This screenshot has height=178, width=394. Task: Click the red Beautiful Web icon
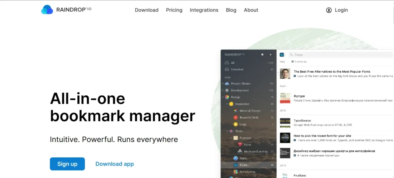tap(235, 118)
